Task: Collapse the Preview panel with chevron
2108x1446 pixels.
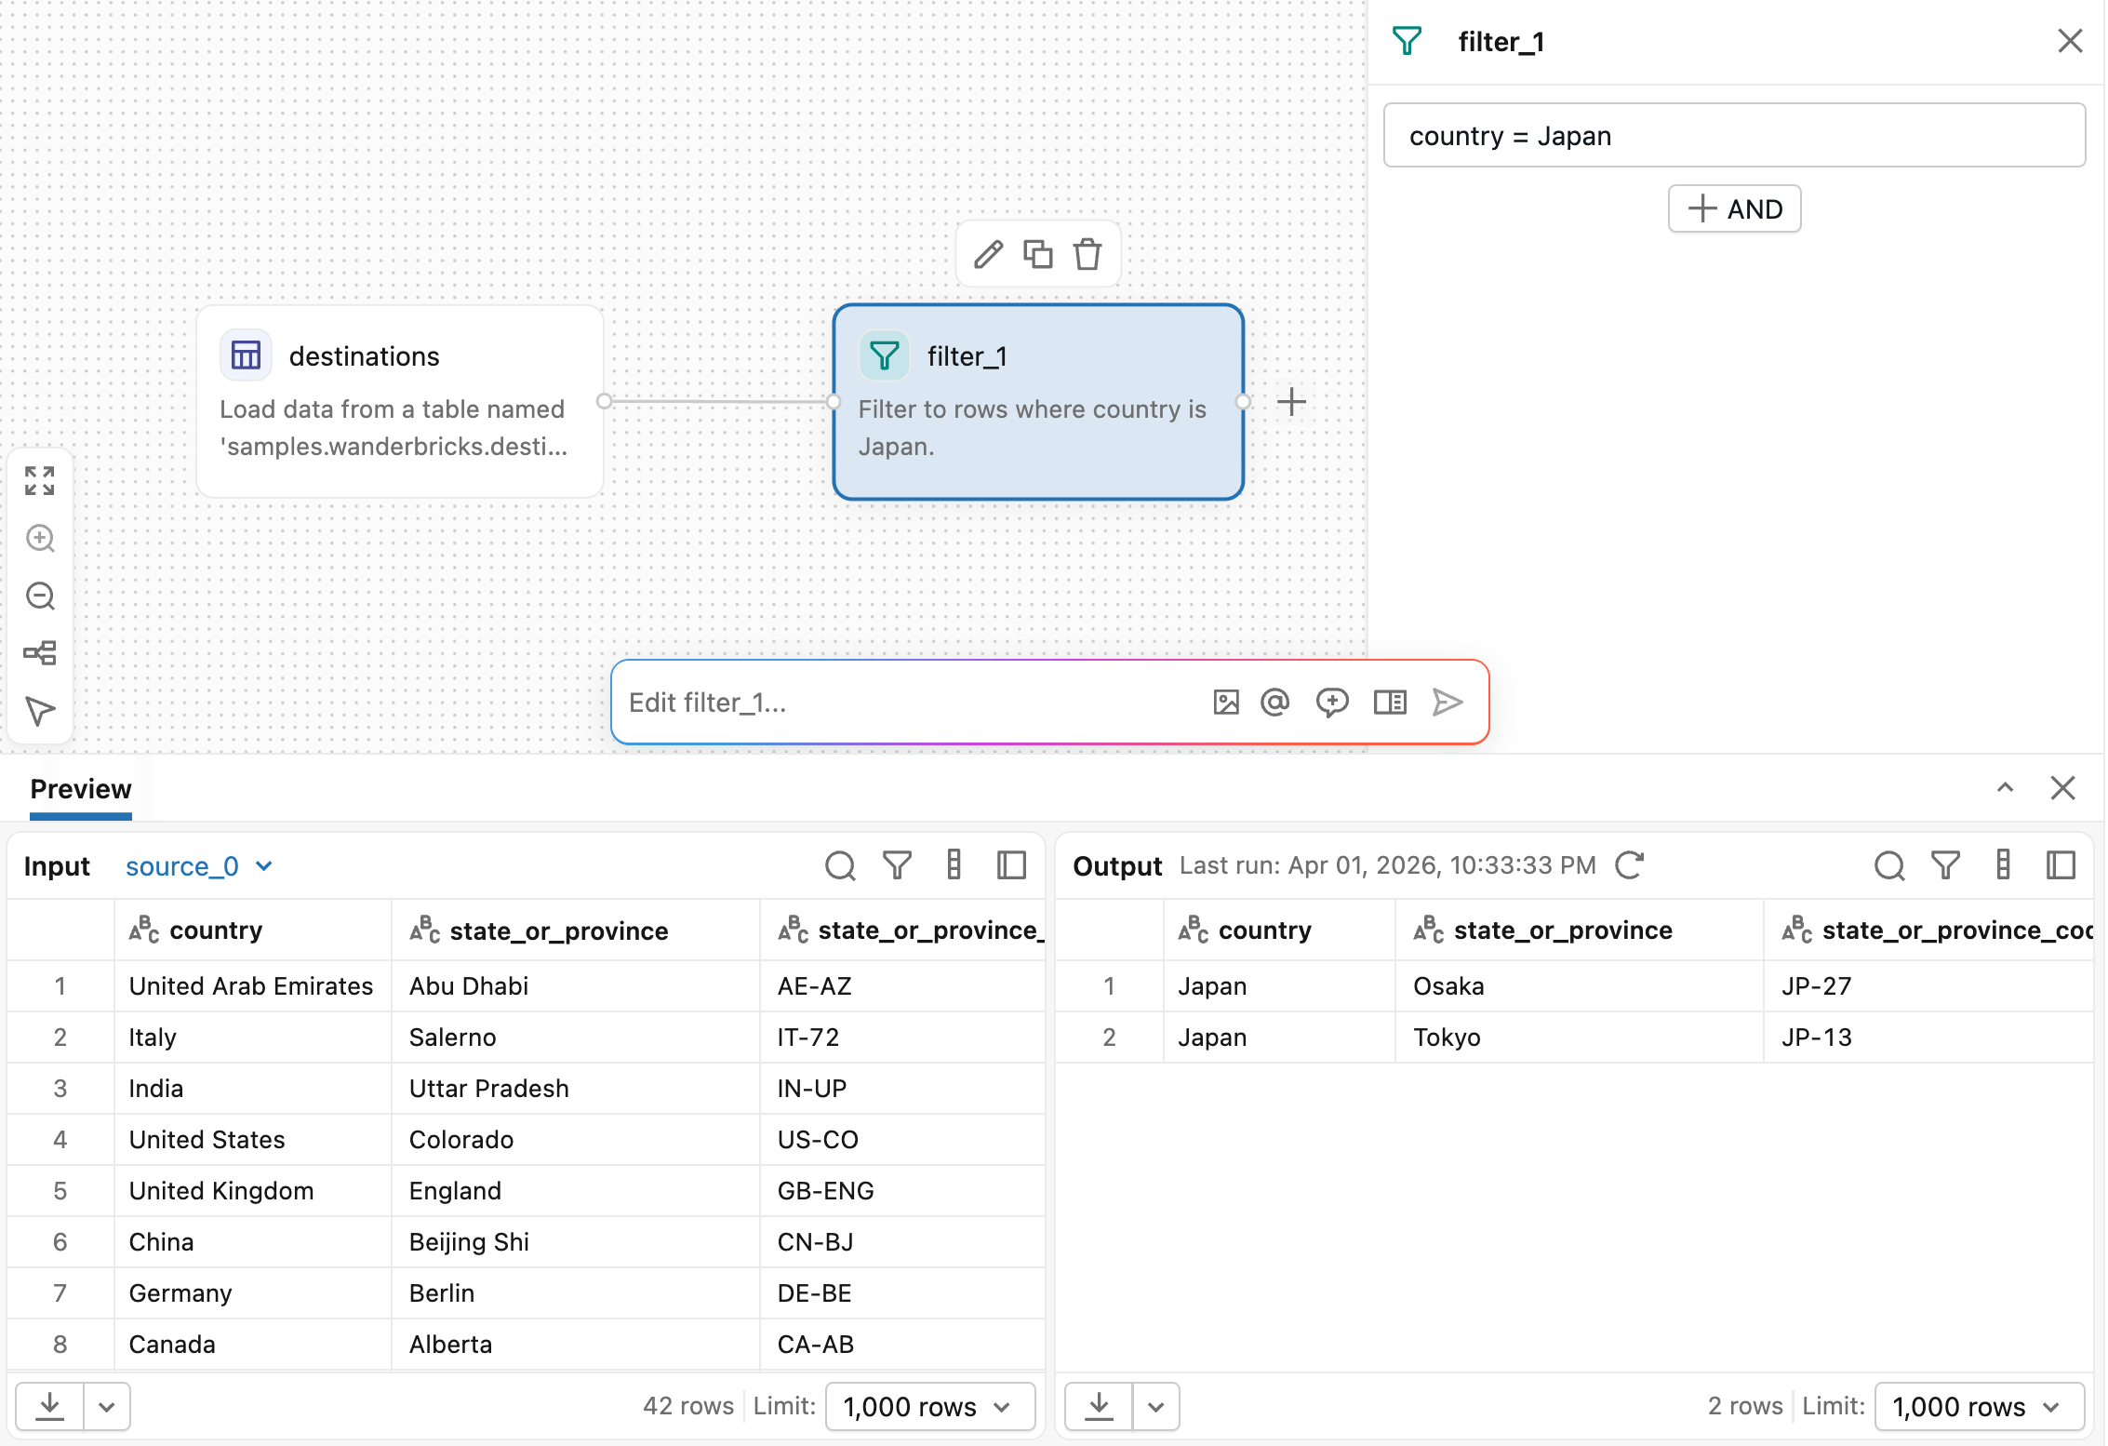Action: pos(2005,788)
